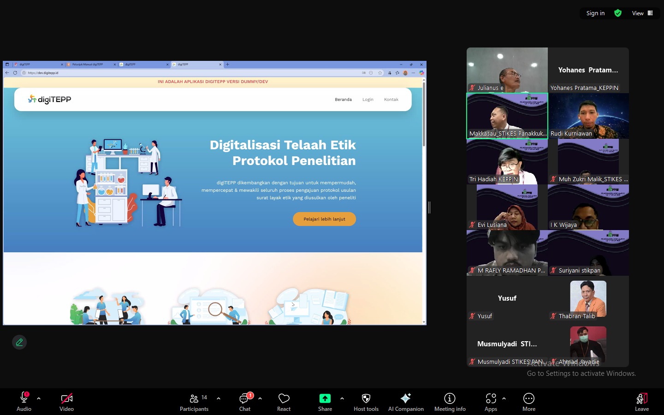The width and height of the screenshot is (664, 415).
Task: Select Ahmad Jayadie video tile
Action: pyautogui.click(x=588, y=344)
